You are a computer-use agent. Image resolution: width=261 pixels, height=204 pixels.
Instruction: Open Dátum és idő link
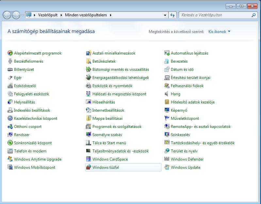(x=182, y=70)
